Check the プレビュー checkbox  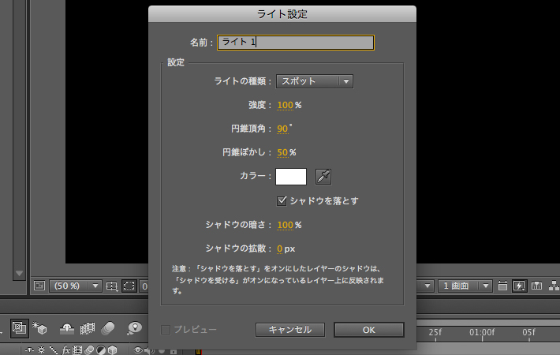[x=166, y=330]
